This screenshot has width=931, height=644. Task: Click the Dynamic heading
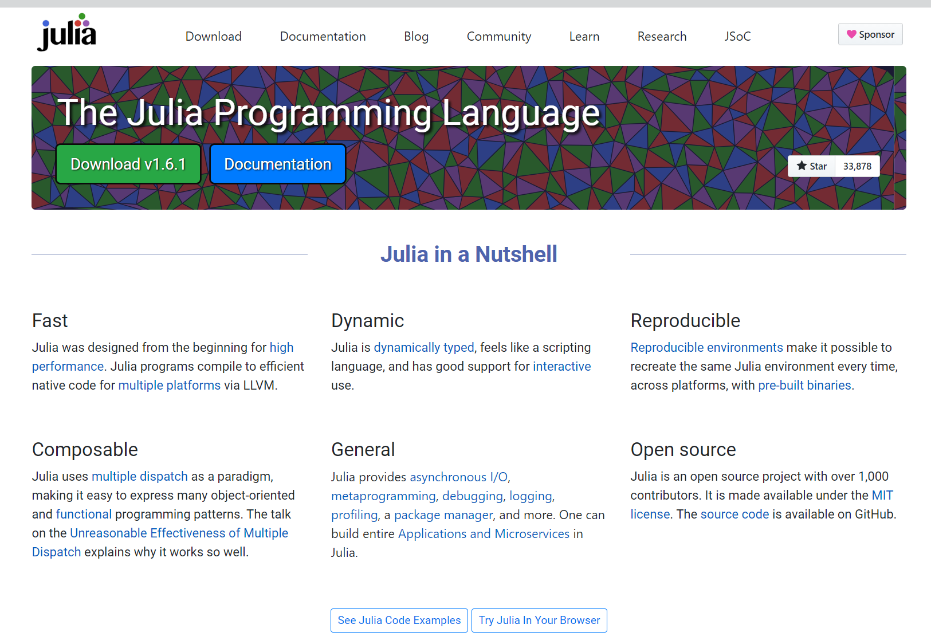pos(367,321)
